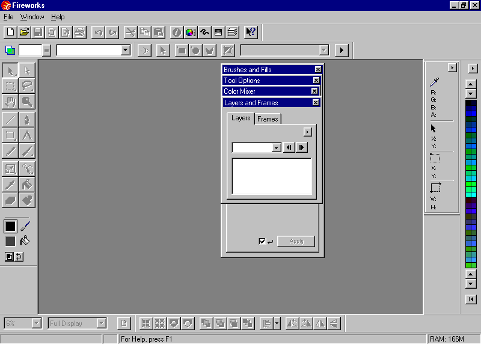
Task: Switch to the Frames tab
Action: pyautogui.click(x=268, y=119)
